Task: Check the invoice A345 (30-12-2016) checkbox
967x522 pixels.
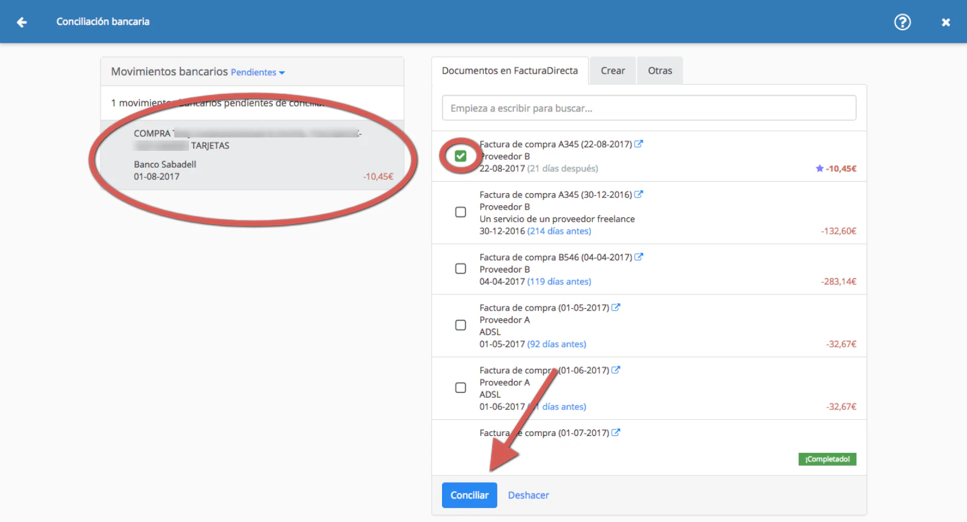Action: 461,212
